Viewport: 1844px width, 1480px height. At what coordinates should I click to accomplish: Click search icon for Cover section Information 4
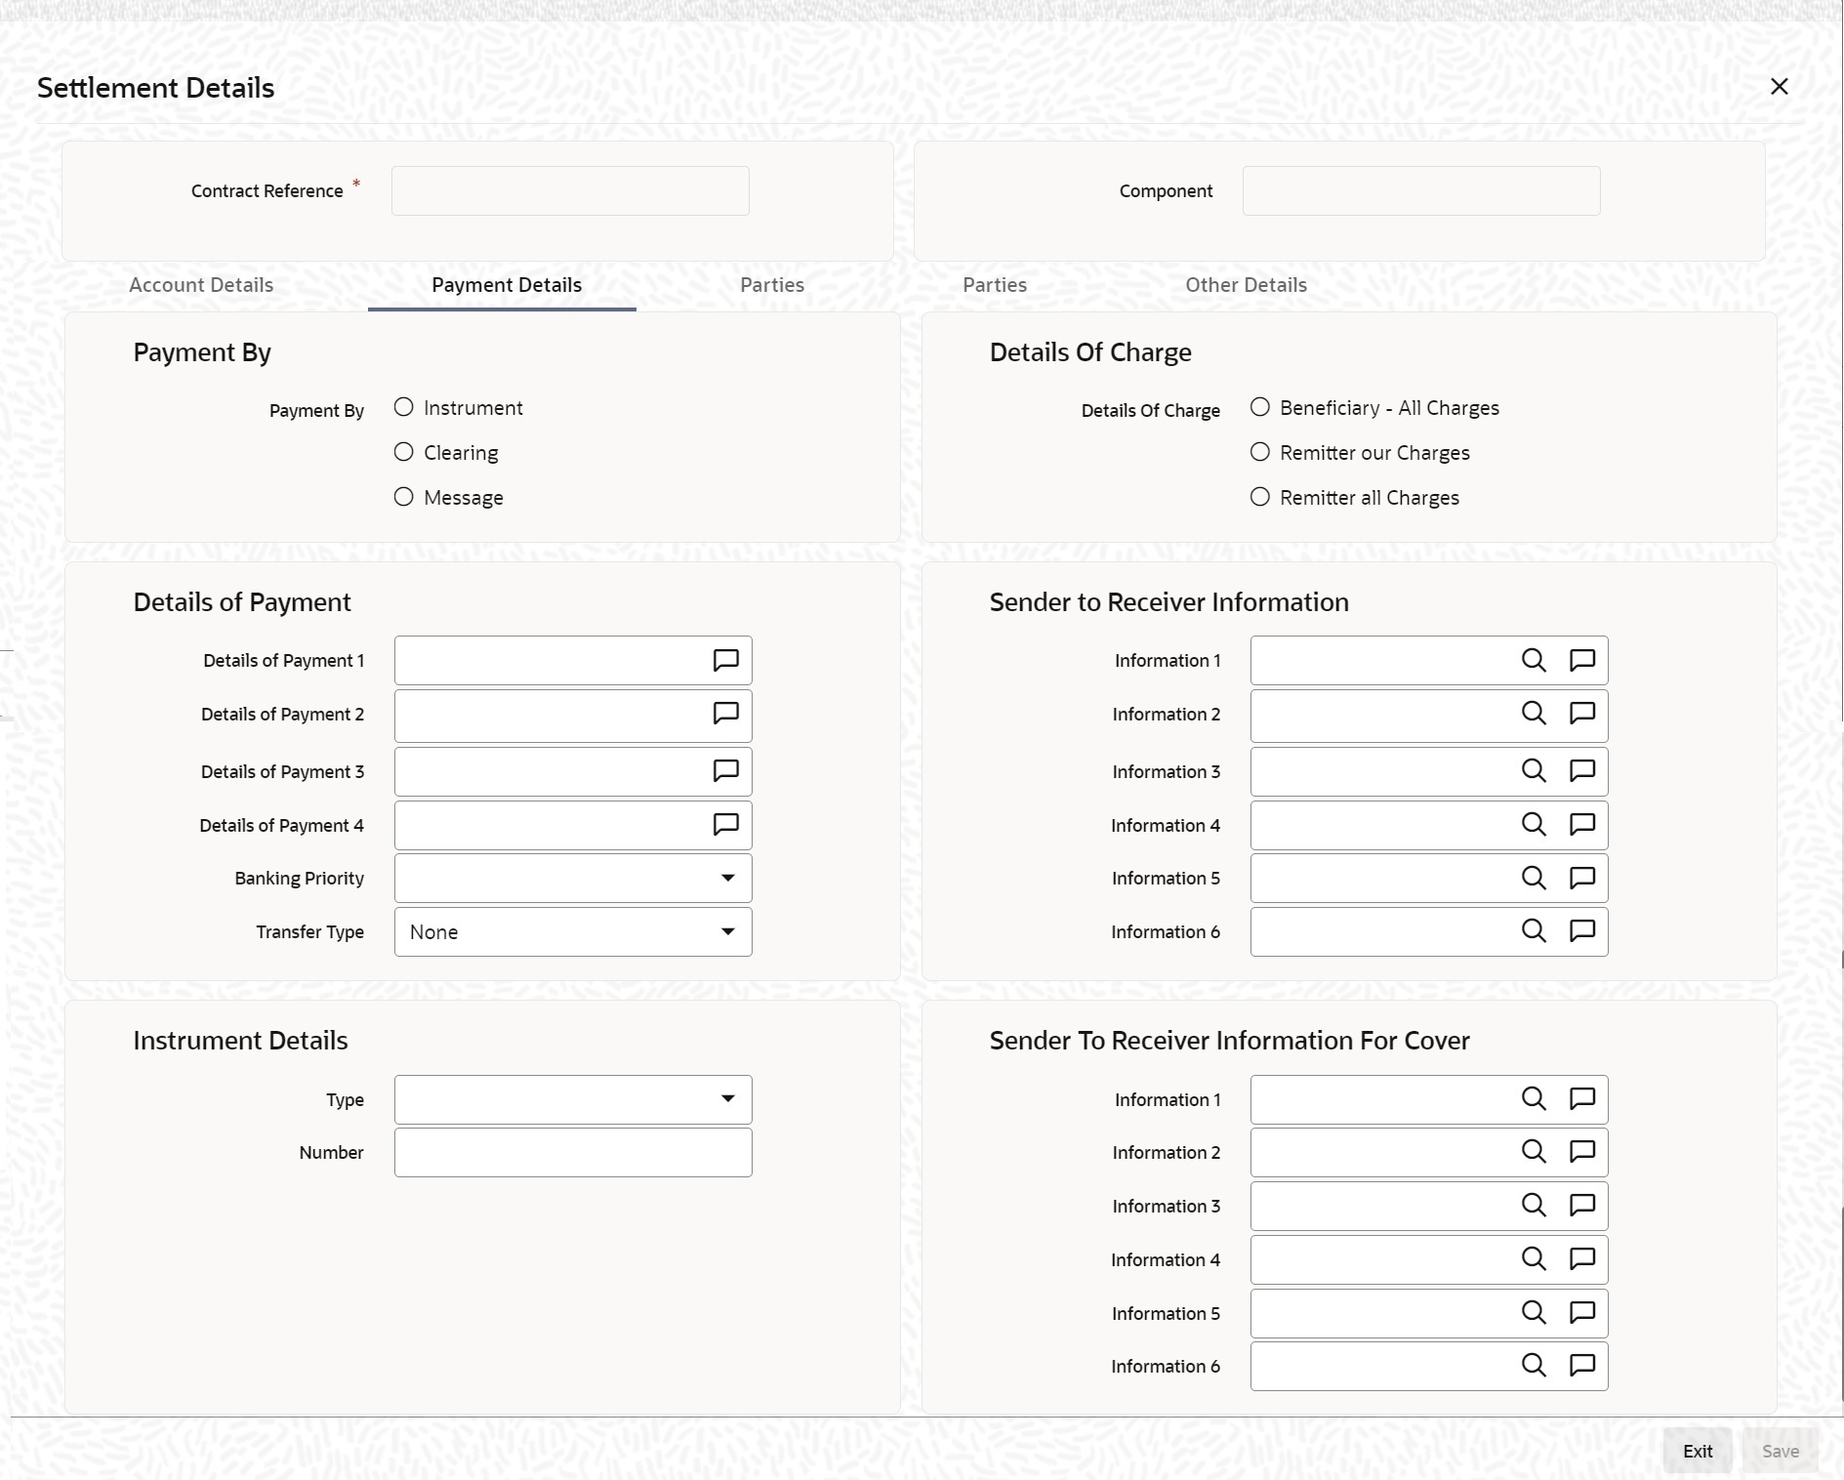1534,1259
